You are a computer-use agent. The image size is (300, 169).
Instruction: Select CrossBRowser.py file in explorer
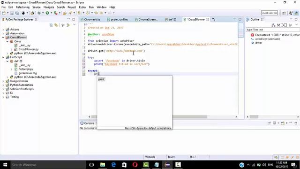point(28,49)
